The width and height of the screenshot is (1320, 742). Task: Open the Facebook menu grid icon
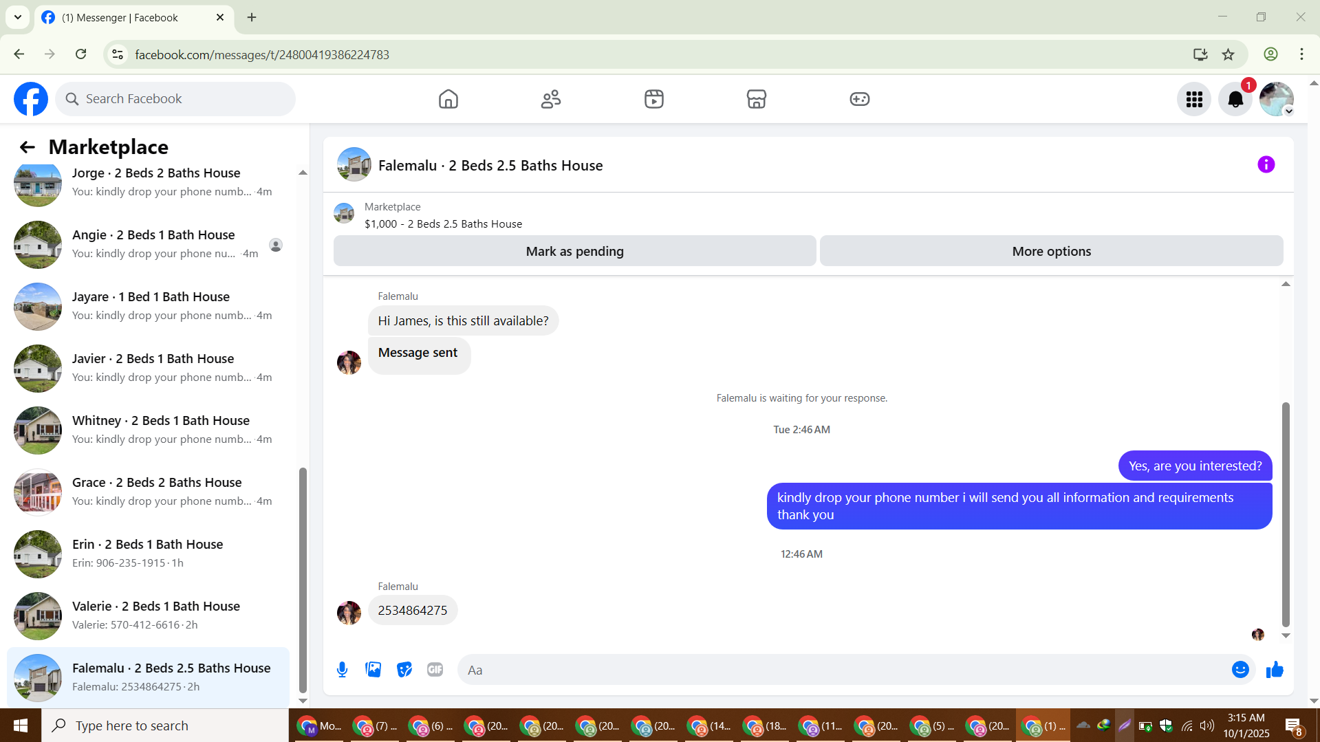pos(1194,99)
